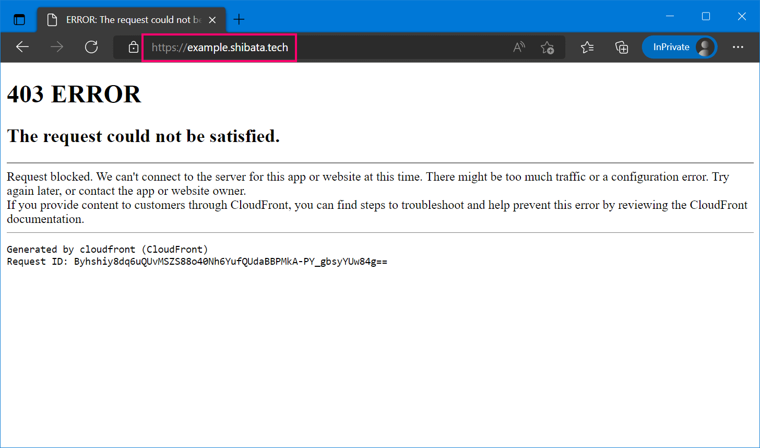The width and height of the screenshot is (760, 448).
Task: Open a new tab
Action: pyautogui.click(x=239, y=20)
